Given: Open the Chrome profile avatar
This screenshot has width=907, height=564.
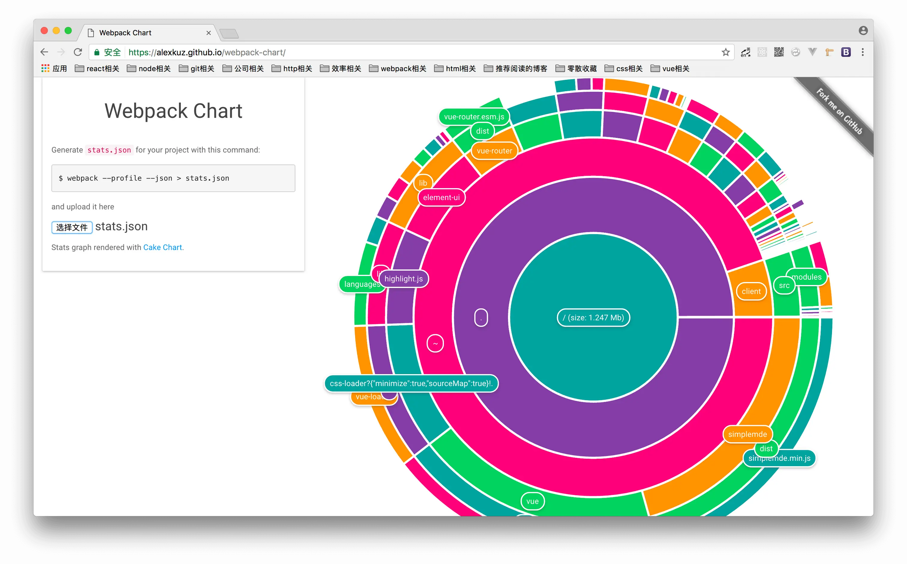Looking at the screenshot, I should 863,31.
